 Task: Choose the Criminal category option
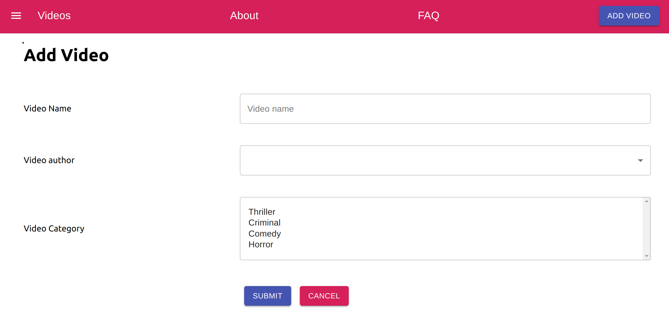click(x=264, y=223)
